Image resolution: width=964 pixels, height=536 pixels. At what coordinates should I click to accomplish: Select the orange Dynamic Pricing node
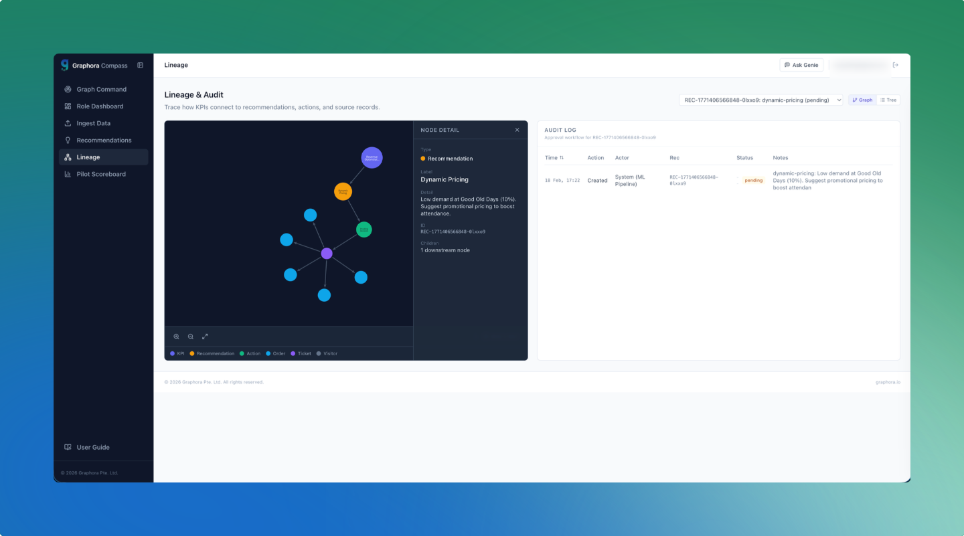point(343,191)
